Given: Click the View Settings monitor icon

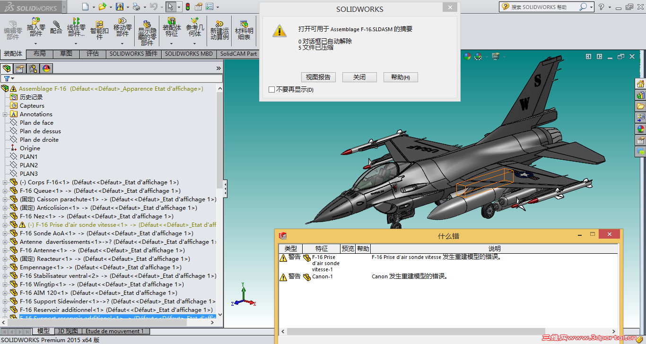Looking at the screenshot, I should pyautogui.click(x=496, y=56).
